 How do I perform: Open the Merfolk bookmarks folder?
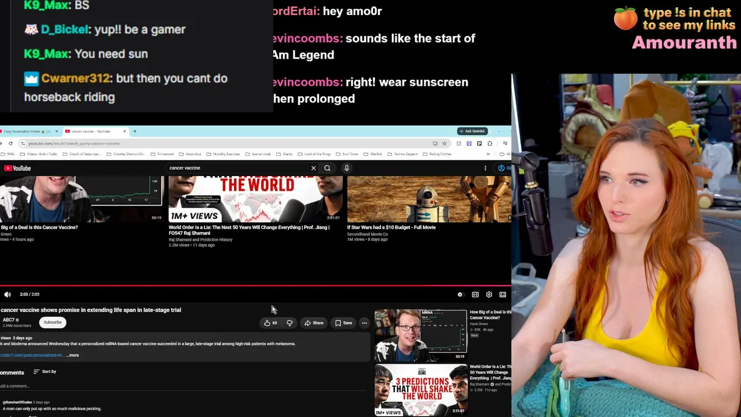373,154
